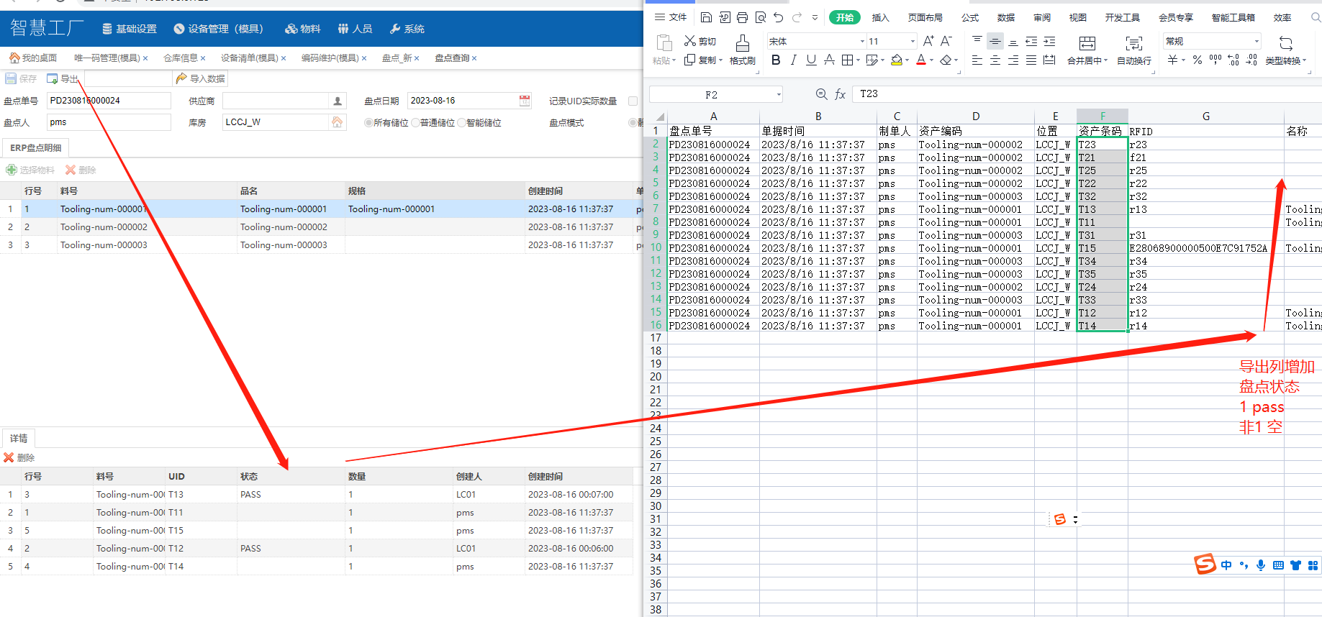Toggle bold formatting in spreadsheet ribbon
Screen dimensions: 1322x617
tap(776, 60)
